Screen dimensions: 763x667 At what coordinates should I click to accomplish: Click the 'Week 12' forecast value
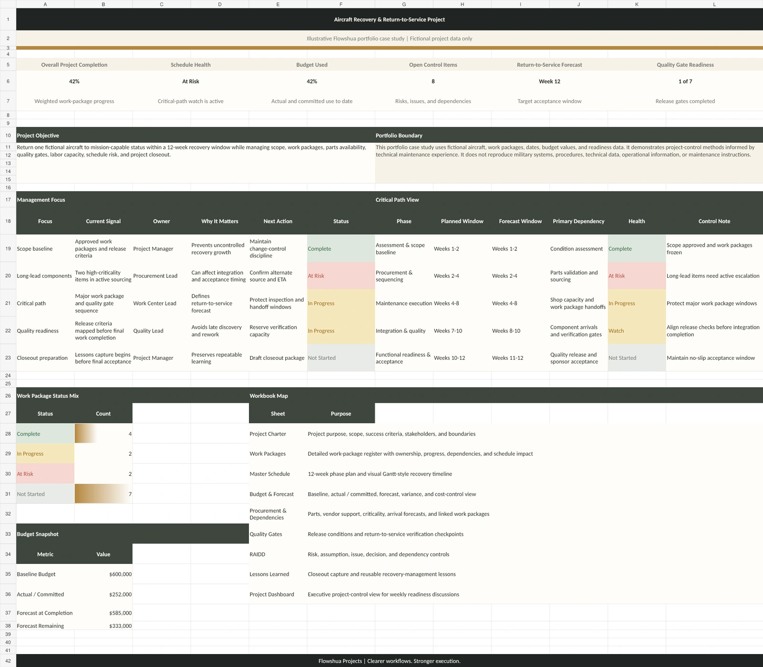[549, 82]
